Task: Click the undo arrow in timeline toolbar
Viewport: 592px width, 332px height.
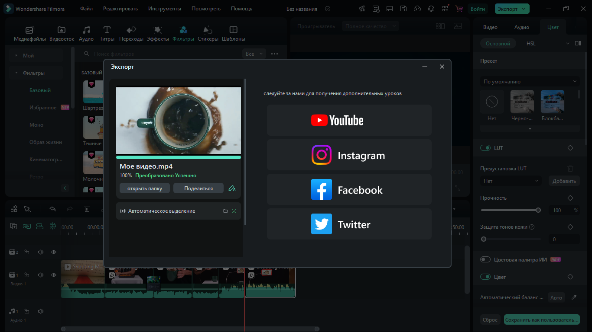Action: pos(52,209)
